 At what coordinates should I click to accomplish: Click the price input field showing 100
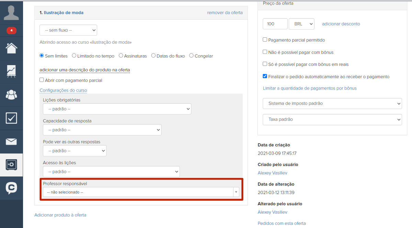275,24
